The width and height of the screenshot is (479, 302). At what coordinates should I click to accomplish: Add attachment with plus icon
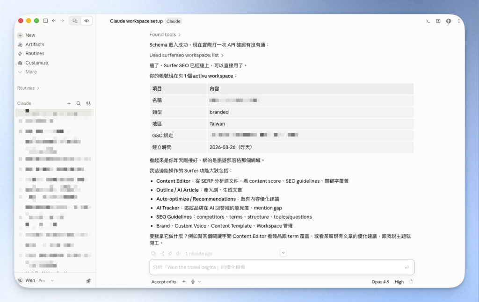point(184,282)
